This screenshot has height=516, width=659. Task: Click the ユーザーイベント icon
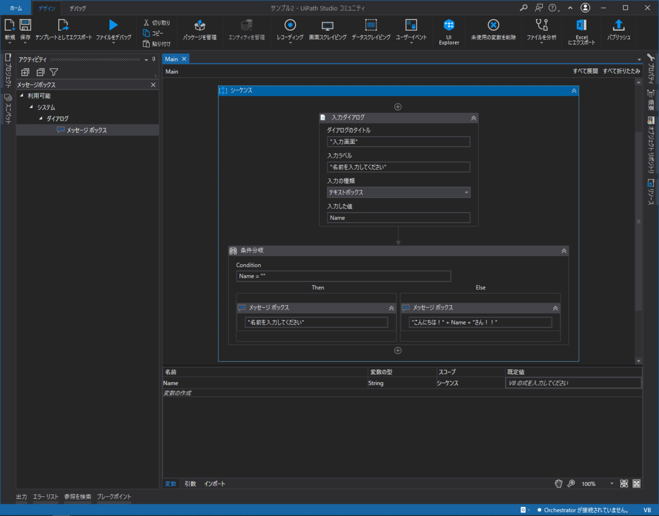411,25
